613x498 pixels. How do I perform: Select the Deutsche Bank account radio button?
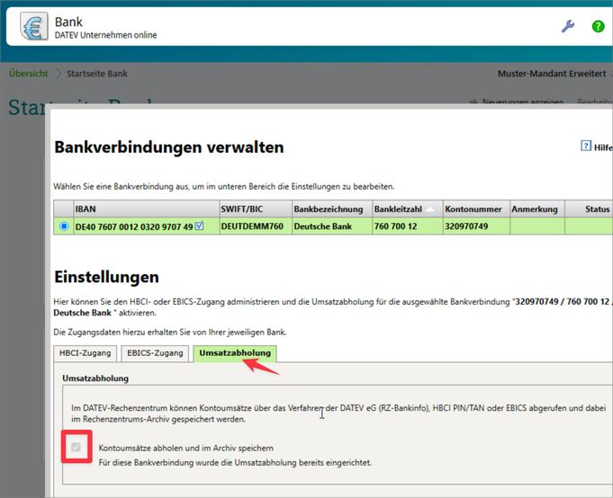tap(64, 227)
